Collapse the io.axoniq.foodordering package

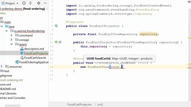pos(7,31)
